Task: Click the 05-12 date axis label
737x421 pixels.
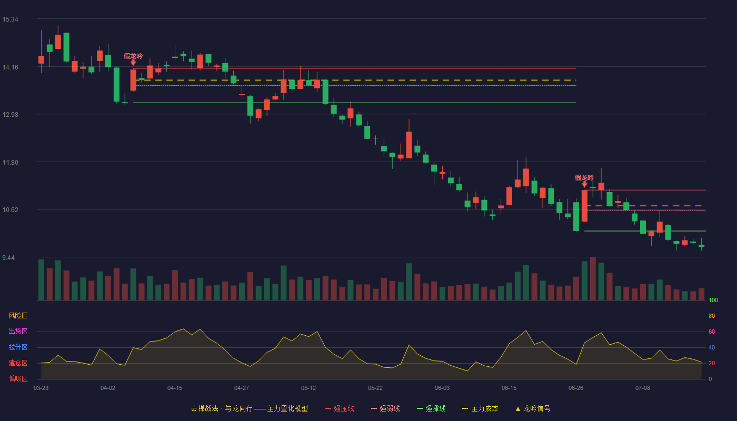Action: click(308, 388)
